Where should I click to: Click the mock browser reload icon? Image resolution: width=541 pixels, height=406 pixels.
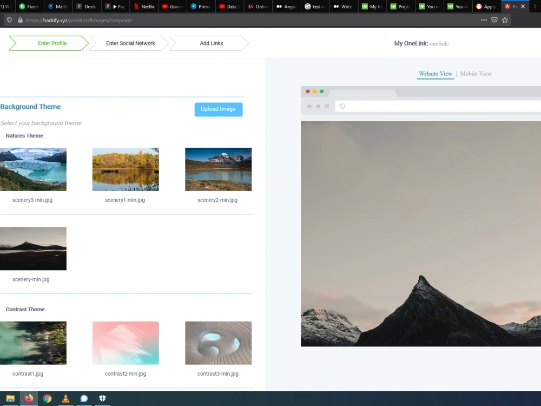tap(327, 106)
